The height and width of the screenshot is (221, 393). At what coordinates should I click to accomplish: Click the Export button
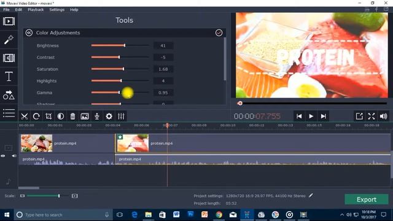(367, 200)
